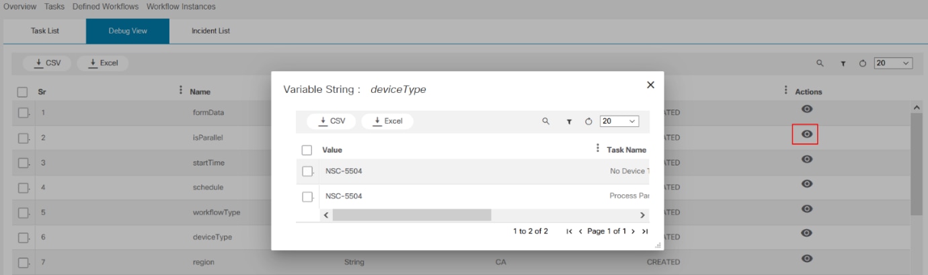928x275 pixels.
Task: Open the filter icon in the dialog toolbar
Action: (x=569, y=122)
